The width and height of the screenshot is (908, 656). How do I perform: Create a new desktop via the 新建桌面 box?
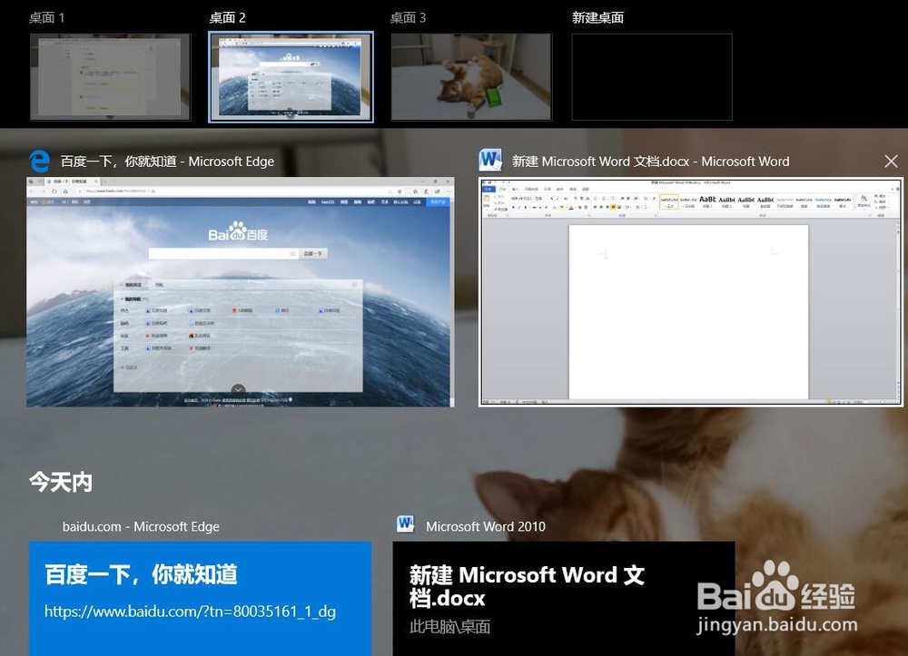point(652,77)
